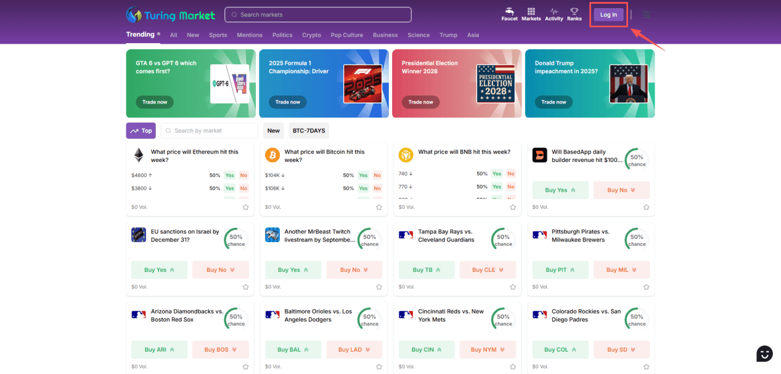The width and height of the screenshot is (781, 374).
Task: Click Buy MIL for Milwaukee Brewers
Action: tap(621, 270)
